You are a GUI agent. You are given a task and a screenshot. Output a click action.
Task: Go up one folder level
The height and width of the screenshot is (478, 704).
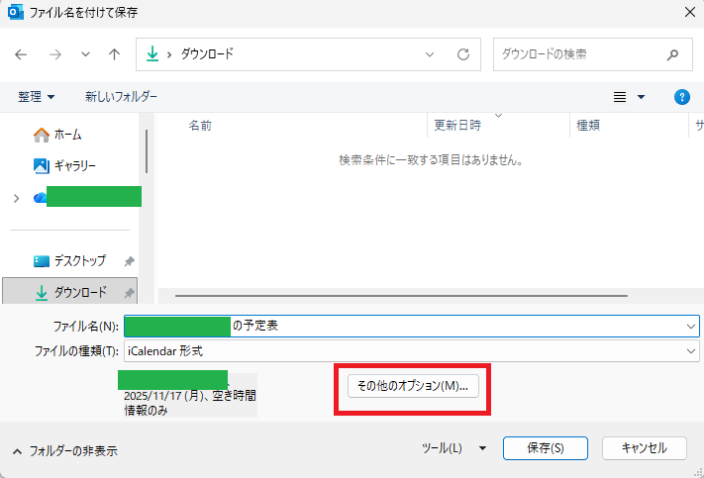pos(115,54)
